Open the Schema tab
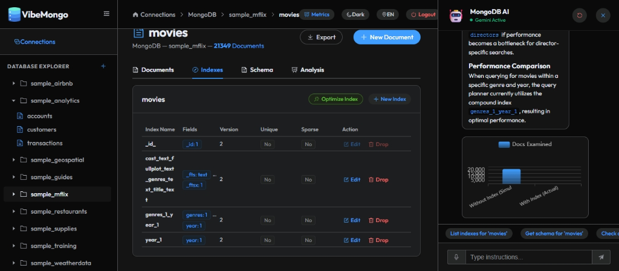Screen dimensions: 619x271 coord(257,70)
